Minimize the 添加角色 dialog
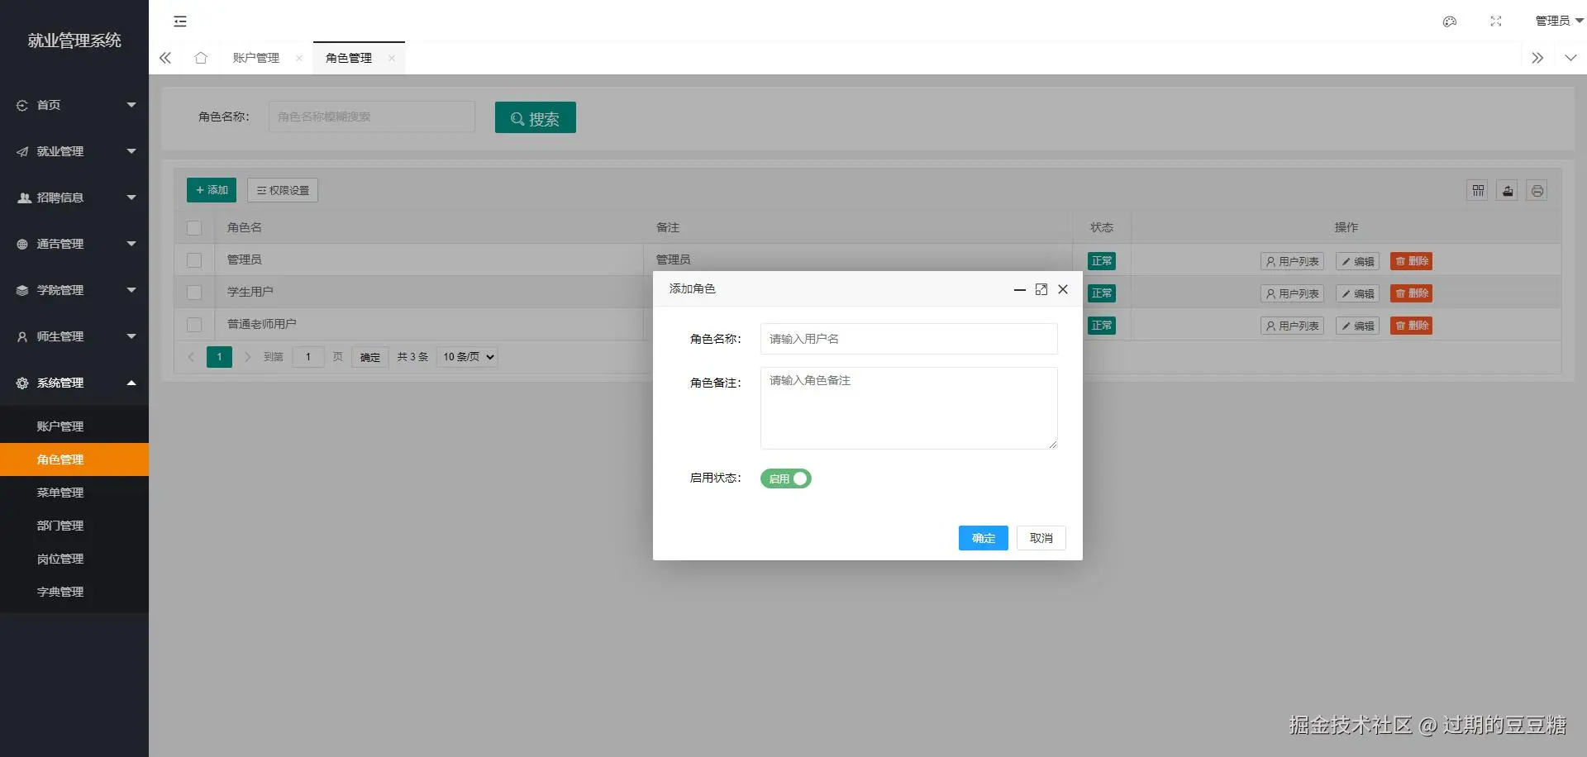 [x=1019, y=289]
